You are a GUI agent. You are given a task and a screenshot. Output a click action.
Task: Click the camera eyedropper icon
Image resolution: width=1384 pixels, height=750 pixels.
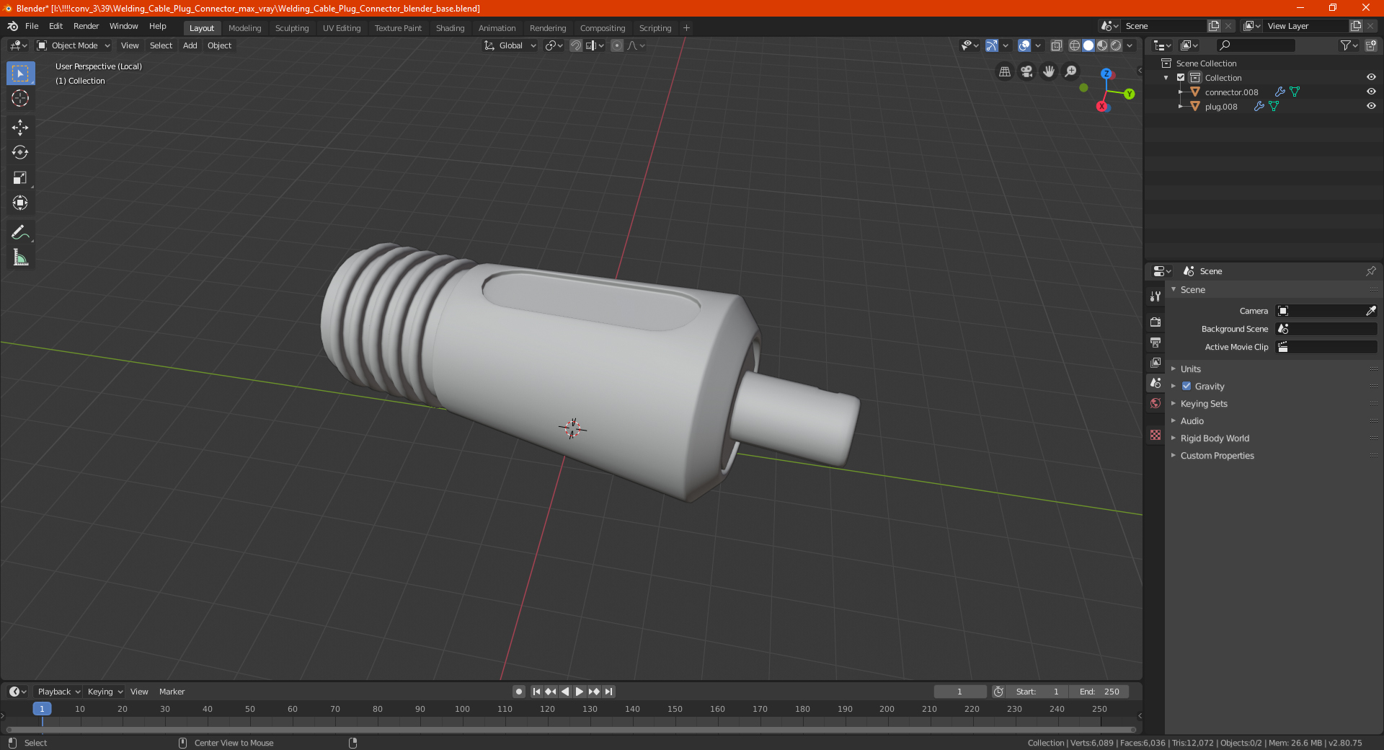click(x=1370, y=311)
